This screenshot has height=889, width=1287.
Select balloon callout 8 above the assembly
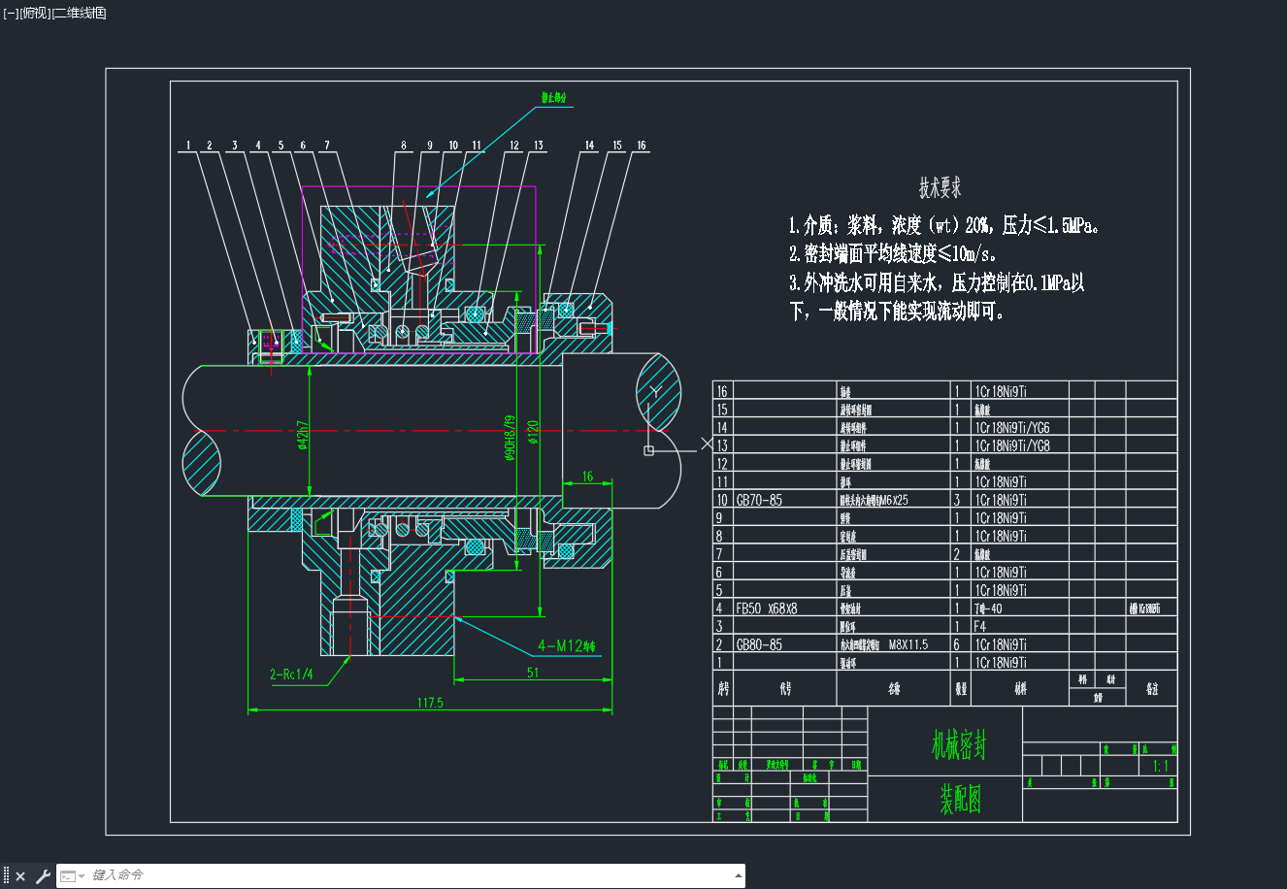click(x=404, y=147)
